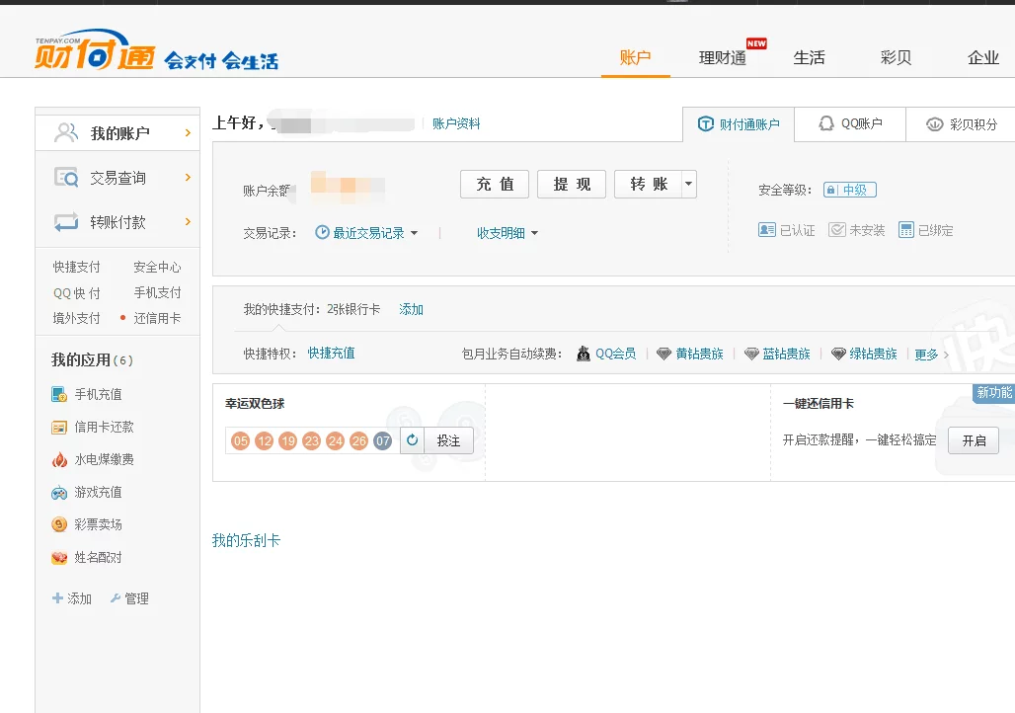The image size is (1015, 713).
Task: Click the 蓝钻贵族 diamond icon
Action: click(x=751, y=354)
